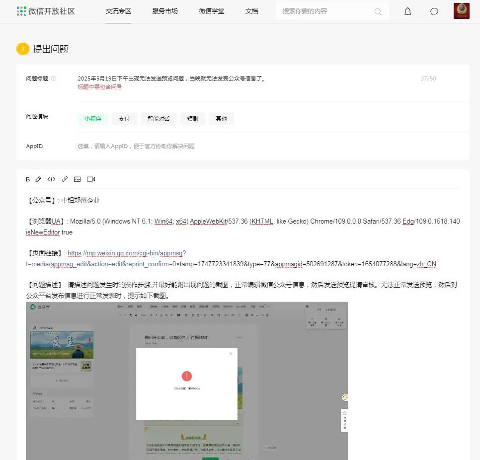Image resolution: width=480 pixels, height=460 pixels.
Task: Open messages chat bubble icon
Action: tap(434, 11)
